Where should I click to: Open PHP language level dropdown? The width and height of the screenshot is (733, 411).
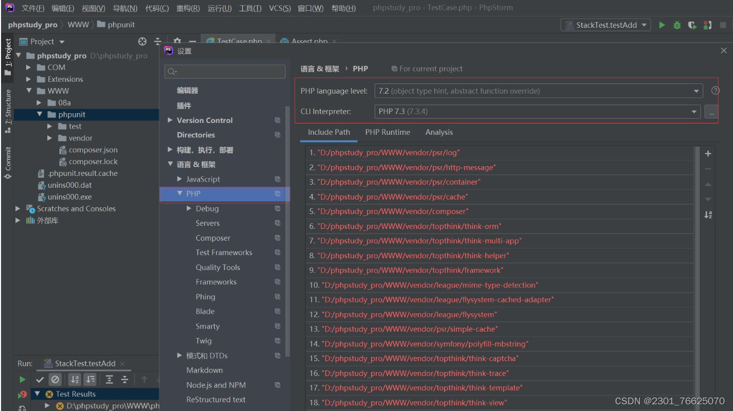[696, 91]
